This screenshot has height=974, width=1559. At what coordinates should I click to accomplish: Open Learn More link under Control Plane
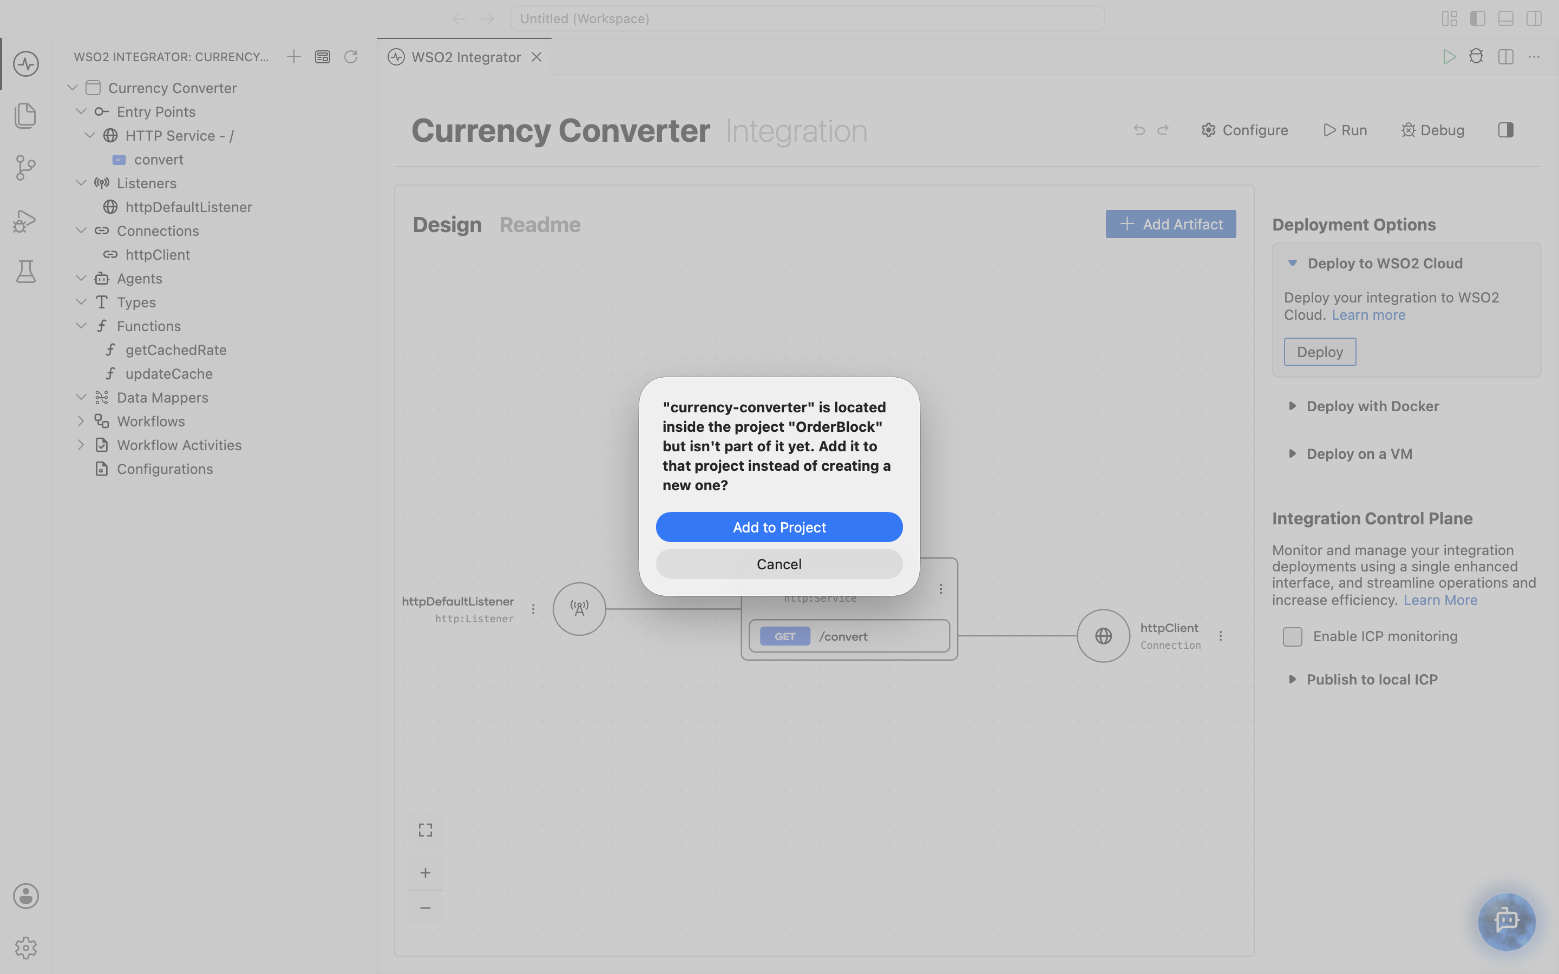[x=1440, y=600]
